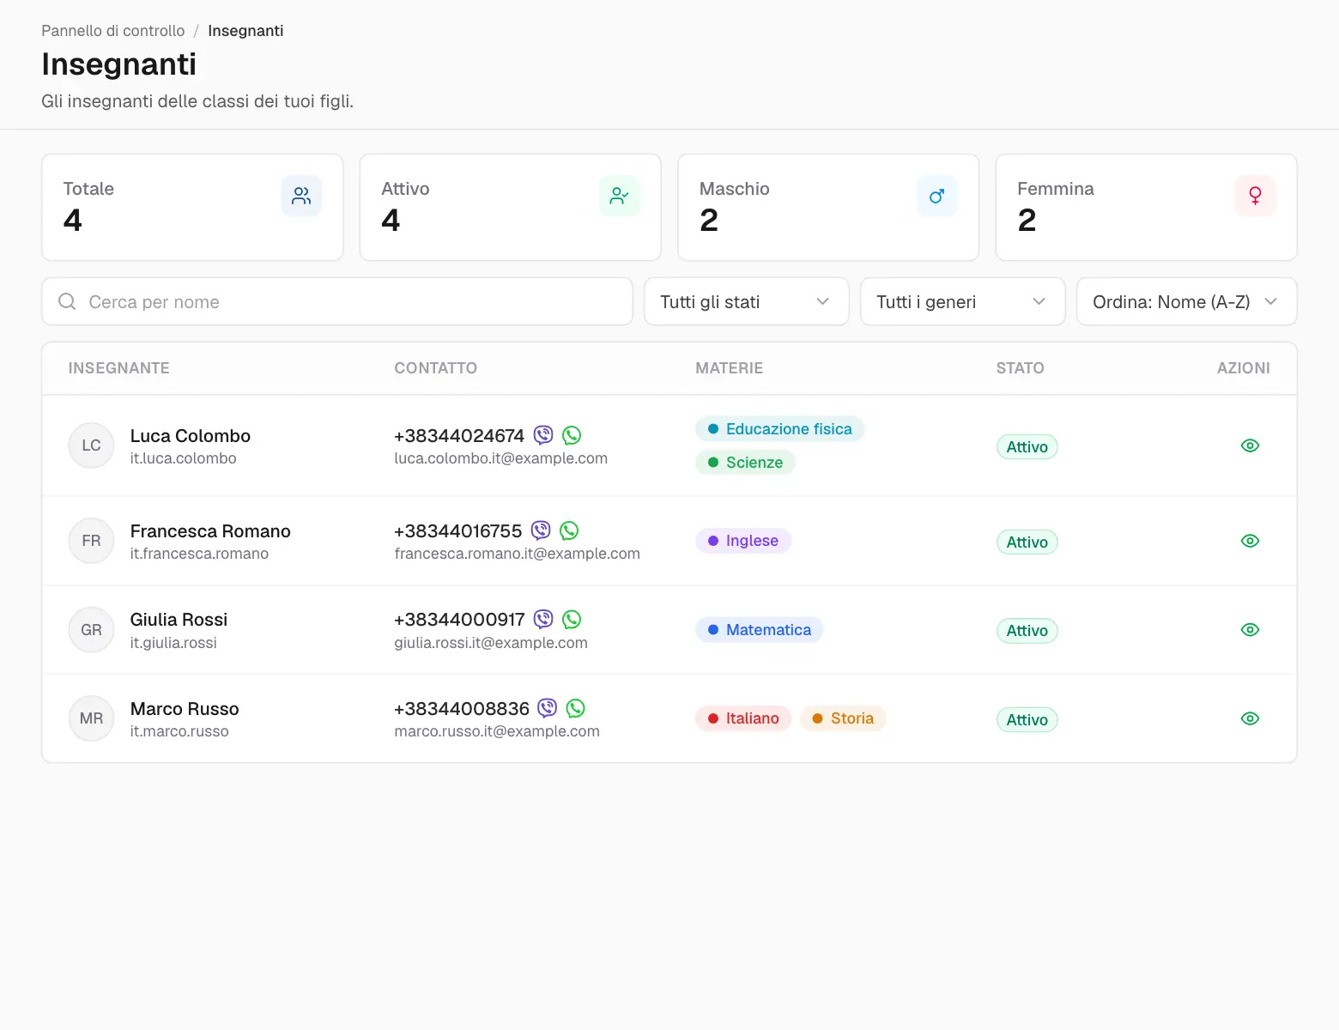This screenshot has height=1030, width=1339.
Task: Click the GR avatar of Giulia Rossi
Action: pos(91,630)
